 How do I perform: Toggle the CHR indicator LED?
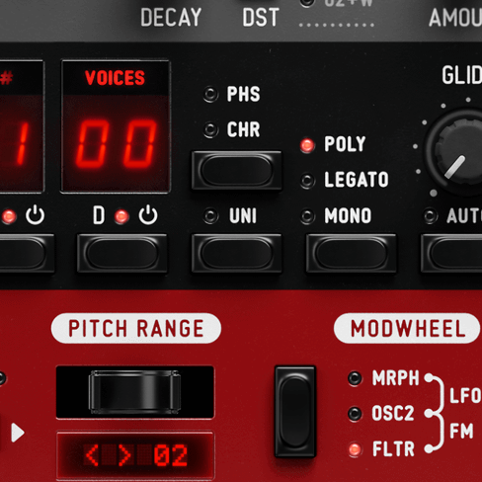click(x=210, y=129)
